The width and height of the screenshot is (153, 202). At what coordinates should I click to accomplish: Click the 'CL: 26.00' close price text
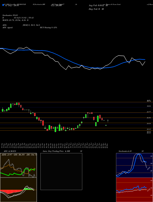pos(56,6)
